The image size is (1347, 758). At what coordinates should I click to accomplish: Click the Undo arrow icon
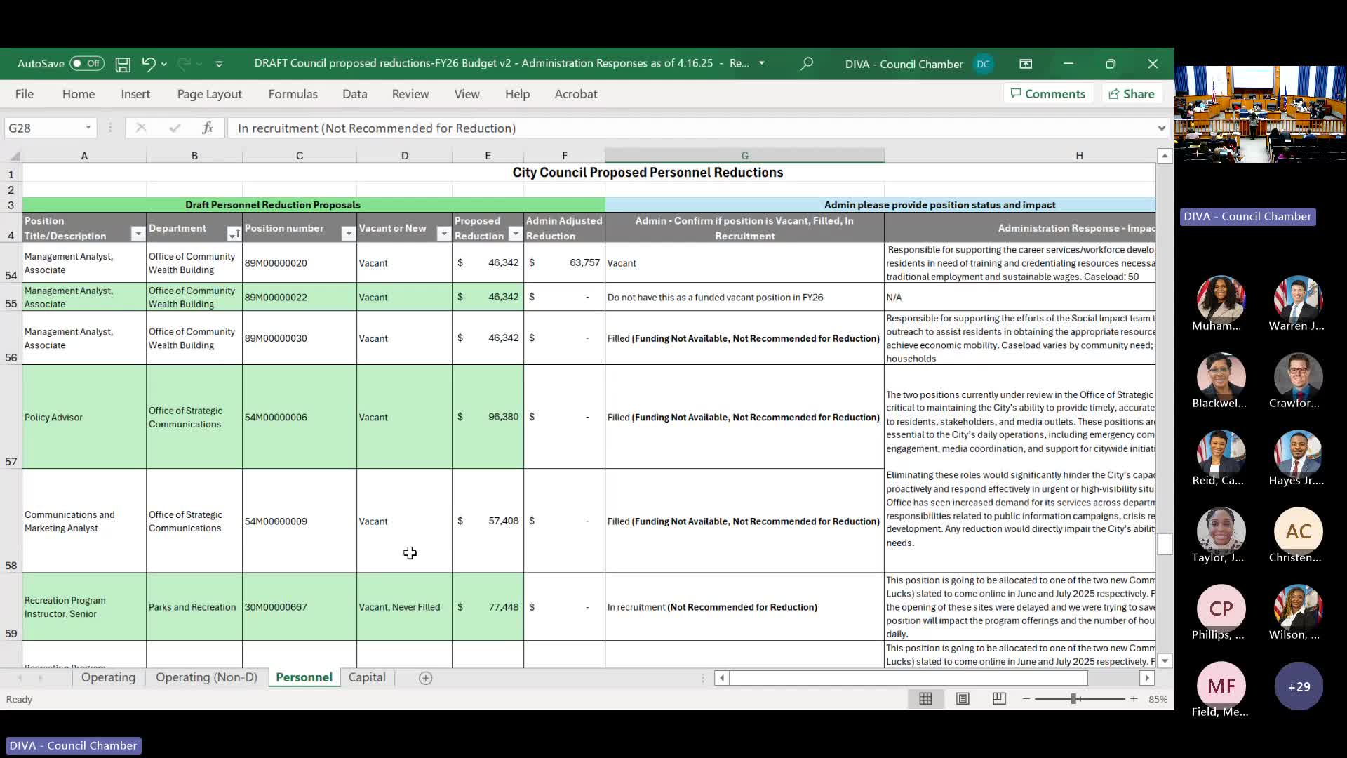(148, 64)
